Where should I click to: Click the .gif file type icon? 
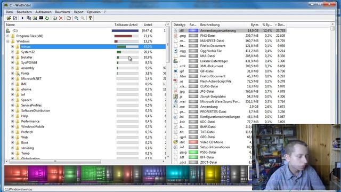[176, 71]
